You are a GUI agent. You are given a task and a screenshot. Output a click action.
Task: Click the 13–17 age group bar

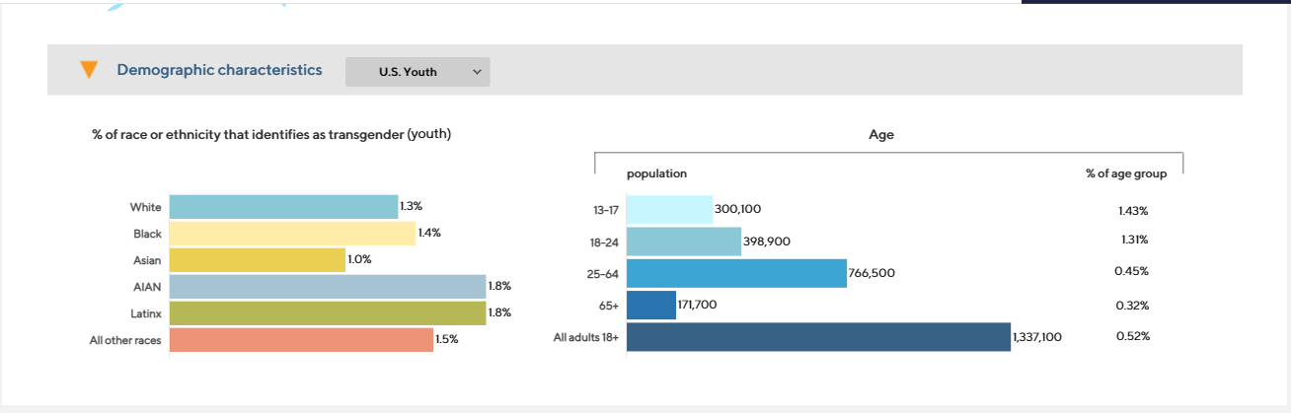(x=669, y=209)
